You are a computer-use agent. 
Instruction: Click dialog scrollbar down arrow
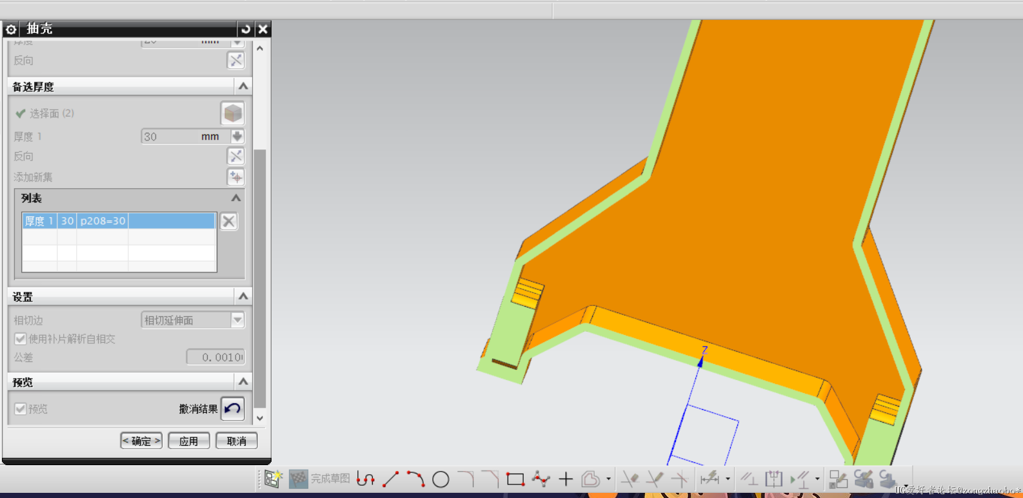click(x=260, y=418)
